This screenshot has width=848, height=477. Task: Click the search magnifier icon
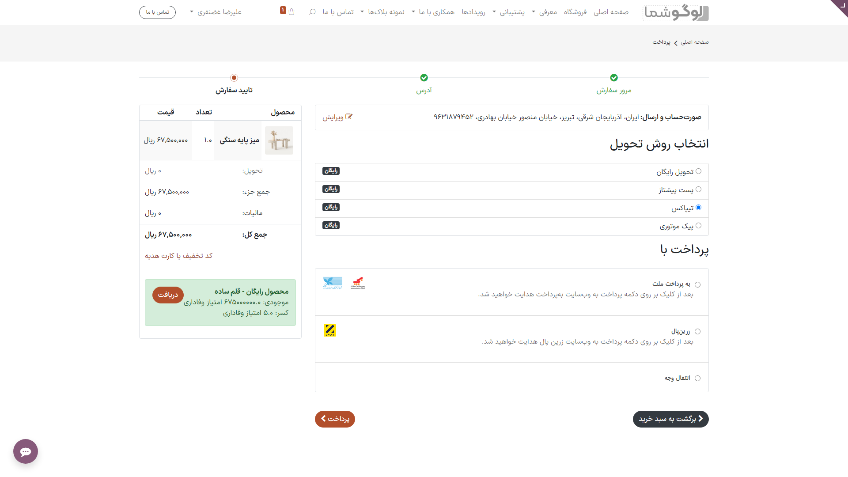click(x=312, y=12)
